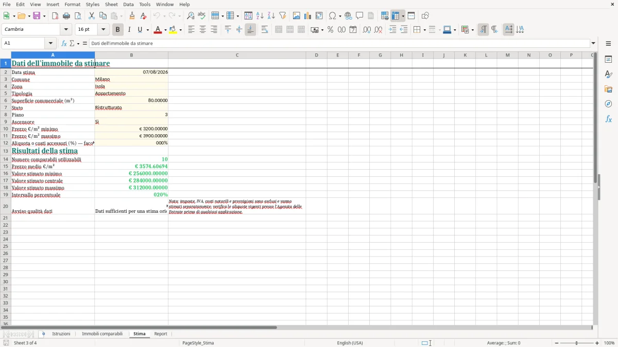Toggle Center Horizontally alignment

pyautogui.click(x=202, y=30)
